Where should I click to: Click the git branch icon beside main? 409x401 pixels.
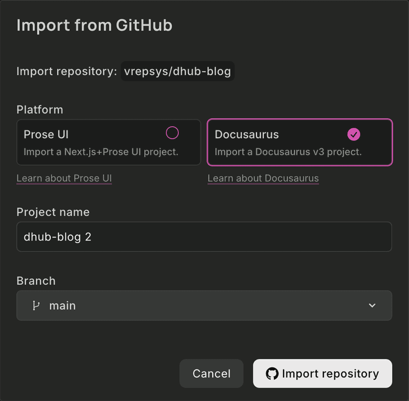click(x=36, y=306)
